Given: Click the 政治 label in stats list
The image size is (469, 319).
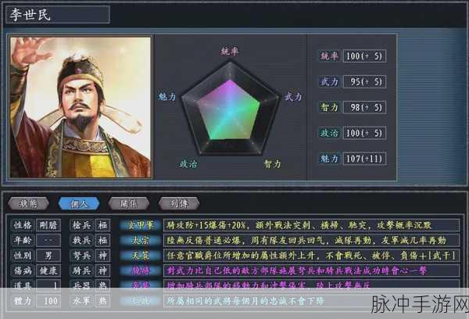Looking at the screenshot, I should pyautogui.click(x=329, y=133).
